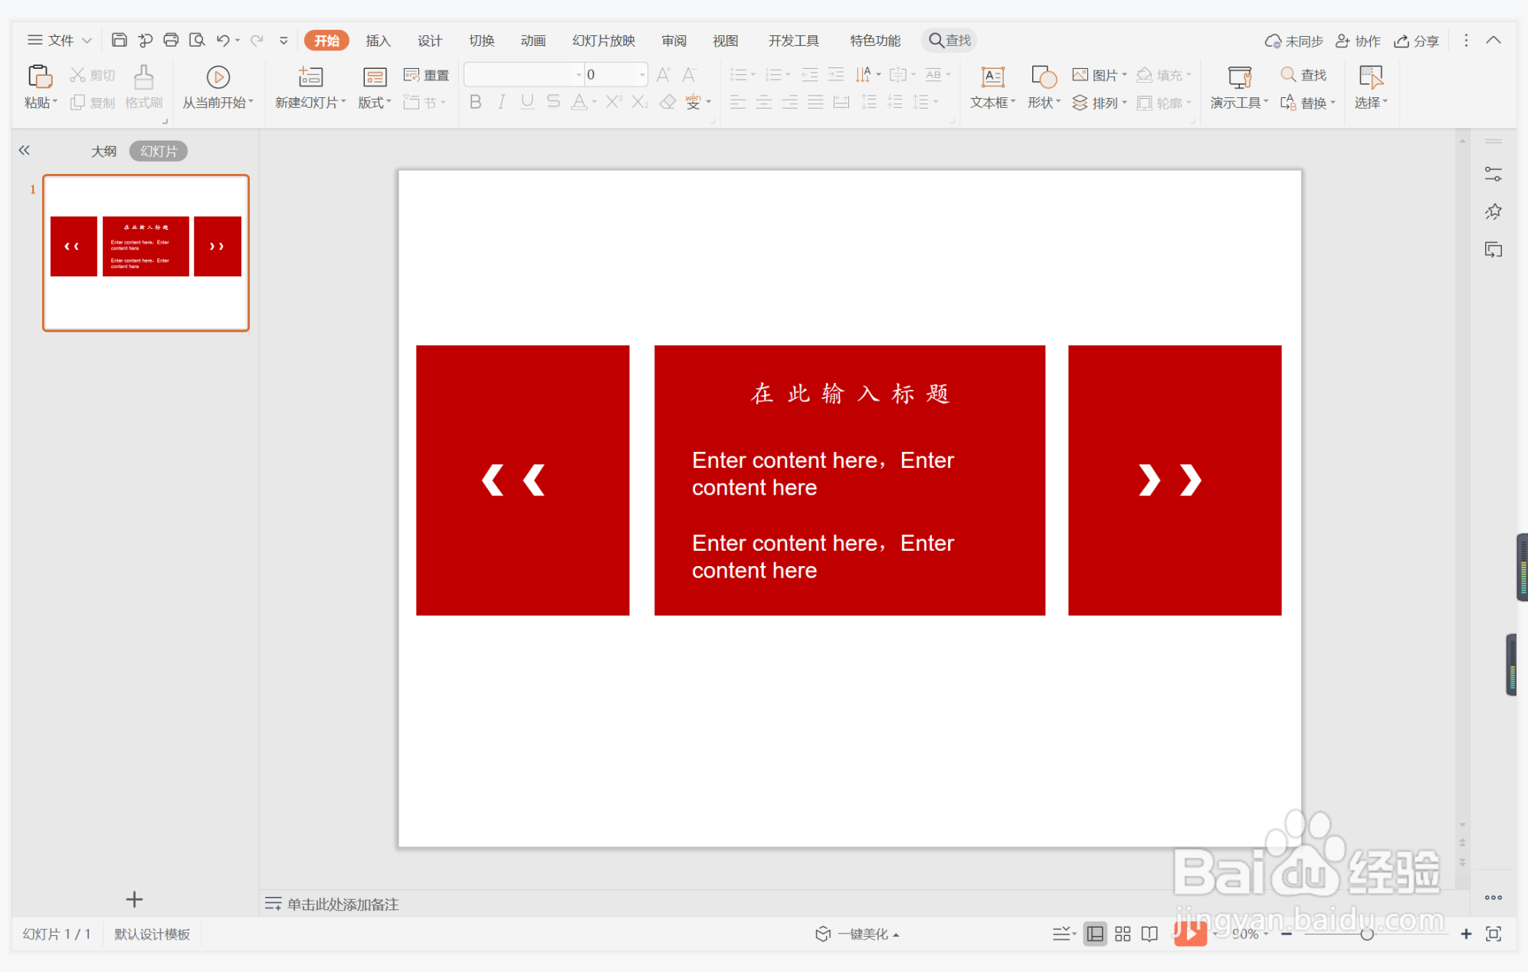The image size is (1528, 972).
Task: Toggle Bold formatting button
Action: [475, 102]
